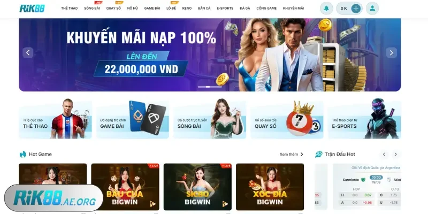Viewport: 428px width, 214px height.
Task: Open the user account profile icon
Action: [x=372, y=8]
